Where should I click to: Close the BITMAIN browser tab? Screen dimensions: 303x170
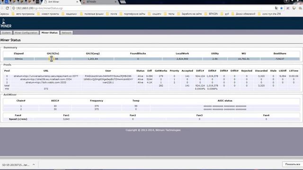coord(116,2)
